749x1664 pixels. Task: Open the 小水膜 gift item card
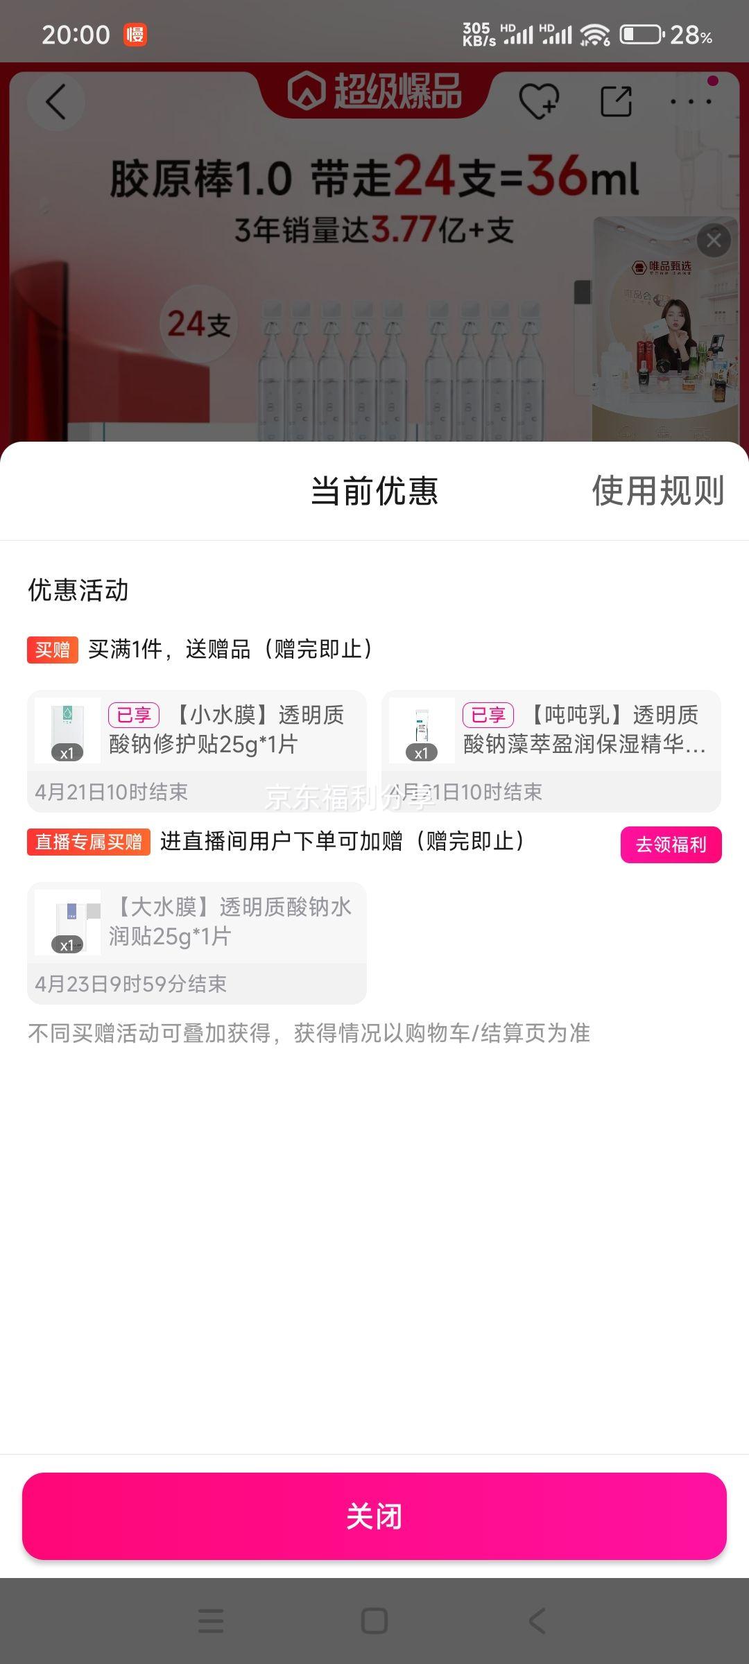pyautogui.click(x=197, y=751)
